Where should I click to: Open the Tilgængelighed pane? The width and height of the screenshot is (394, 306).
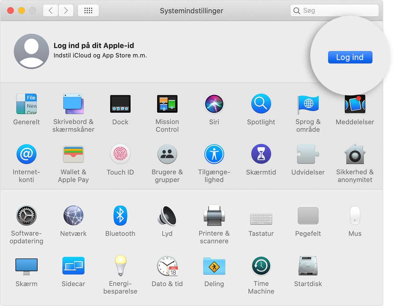click(214, 154)
